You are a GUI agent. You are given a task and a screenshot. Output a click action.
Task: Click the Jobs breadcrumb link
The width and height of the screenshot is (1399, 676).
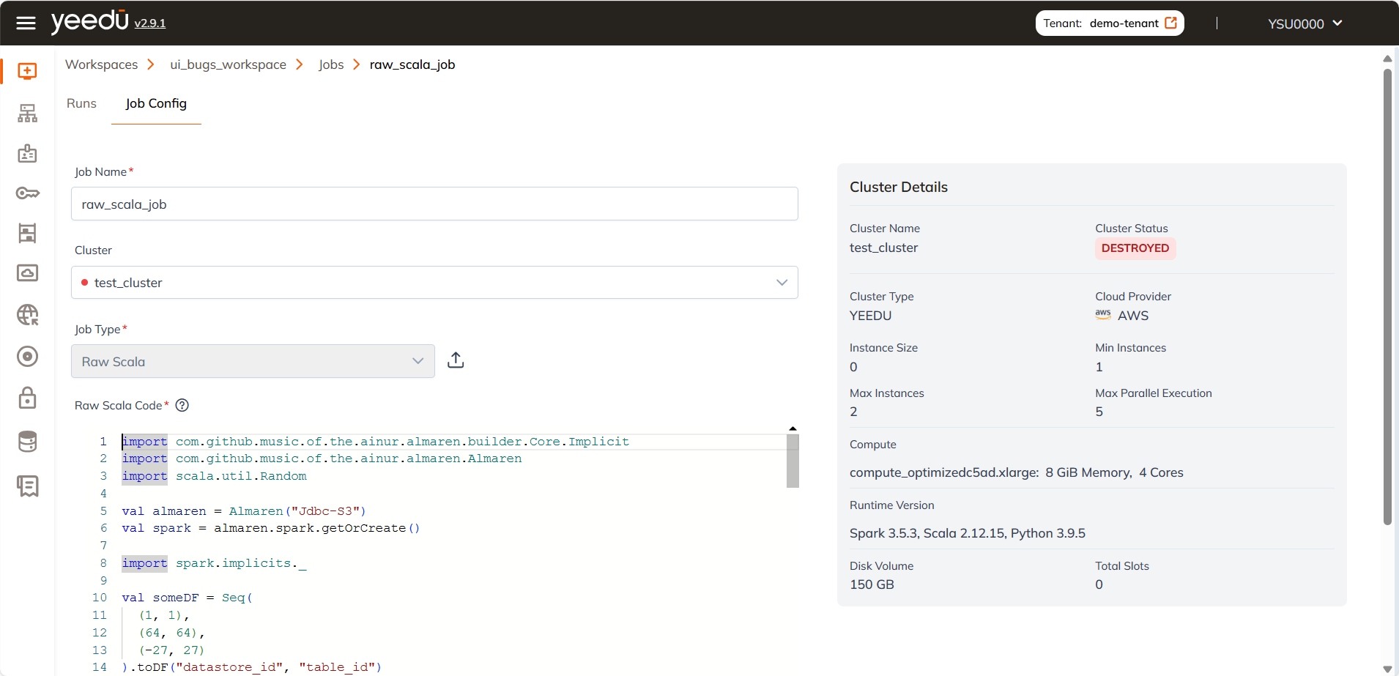point(331,64)
